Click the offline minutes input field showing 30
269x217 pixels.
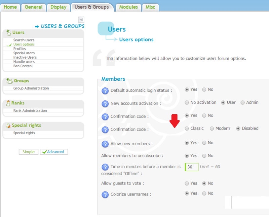192,167
